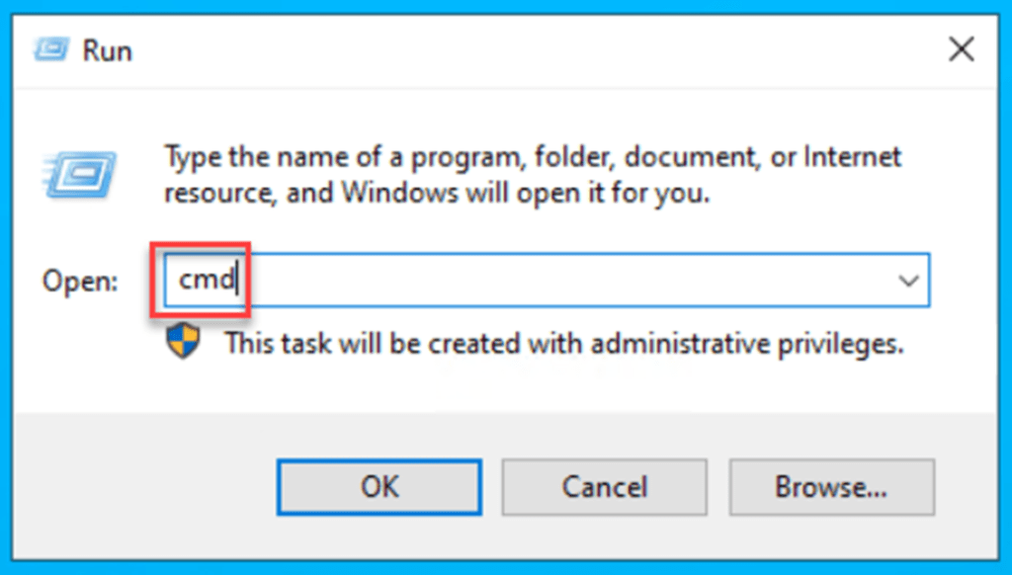Expand the Open command history dropdown arrow

pyautogui.click(x=908, y=281)
